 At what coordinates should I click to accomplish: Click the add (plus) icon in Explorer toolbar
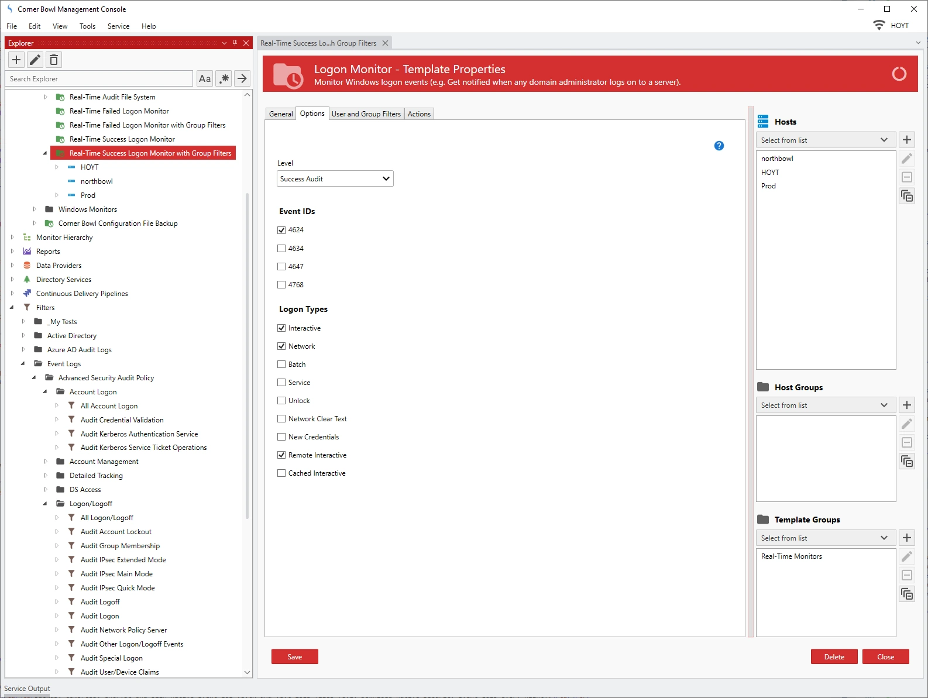(x=16, y=60)
